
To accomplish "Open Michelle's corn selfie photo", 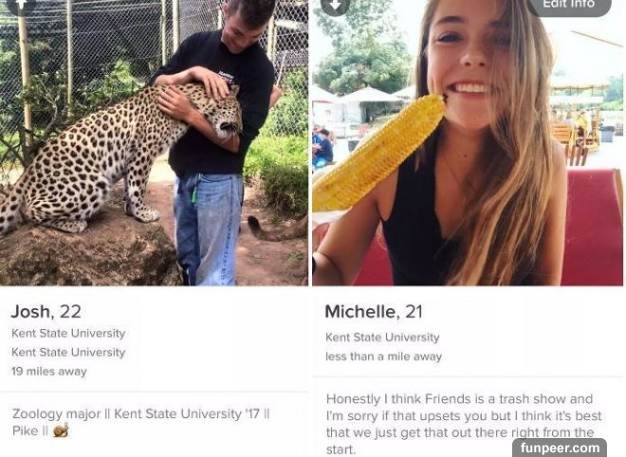I will pos(468,142).
